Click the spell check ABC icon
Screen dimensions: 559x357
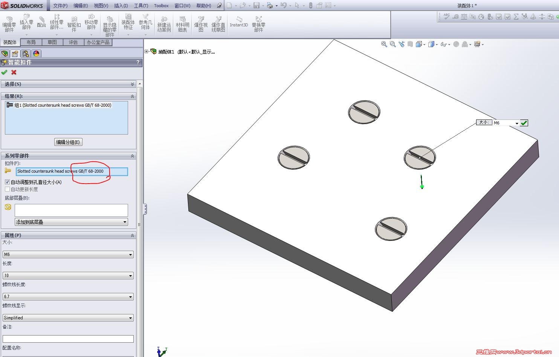pos(447,17)
